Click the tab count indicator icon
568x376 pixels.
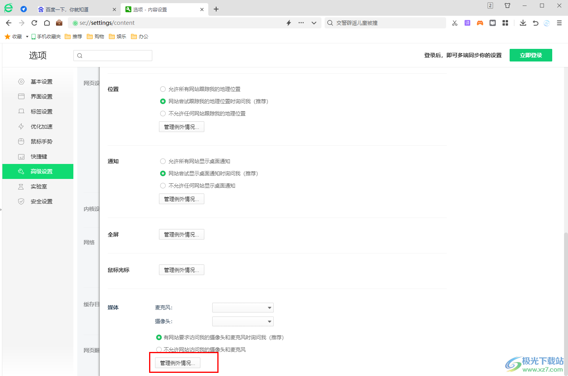pyautogui.click(x=490, y=6)
